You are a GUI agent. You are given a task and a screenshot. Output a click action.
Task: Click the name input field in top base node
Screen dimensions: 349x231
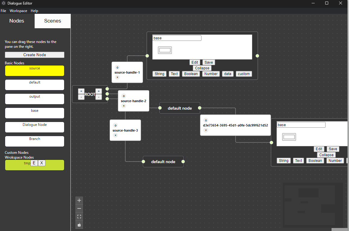click(177, 38)
